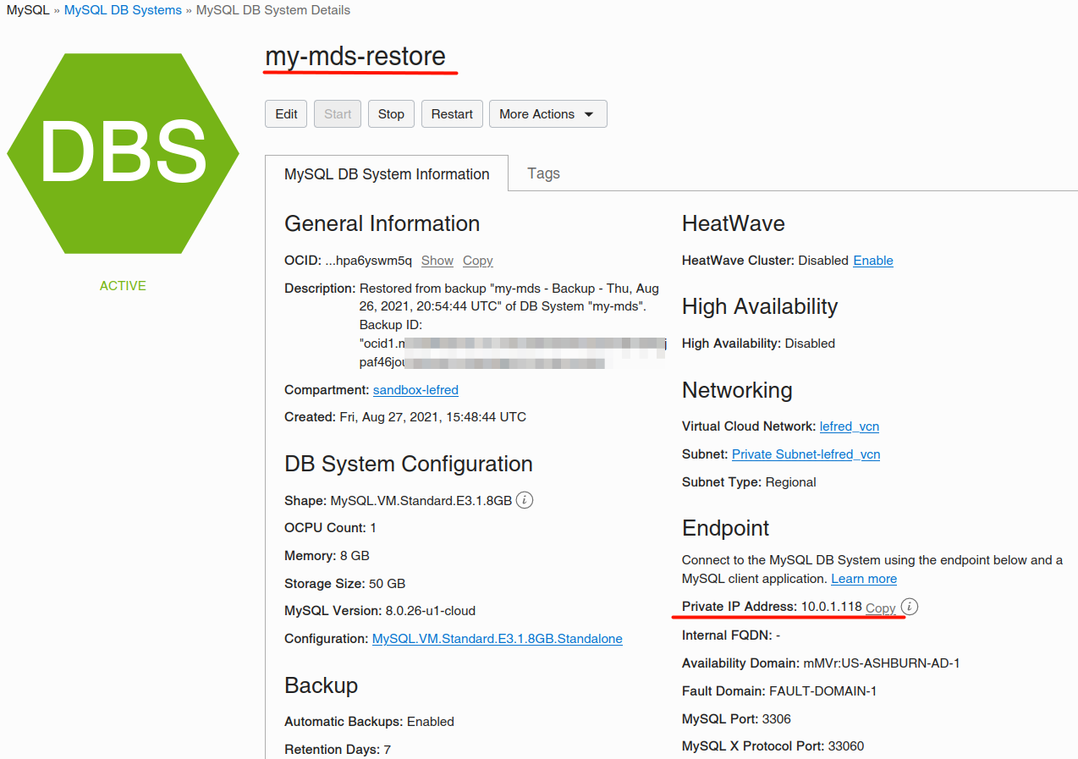
Task: Show the full OCID
Action: [x=437, y=261]
